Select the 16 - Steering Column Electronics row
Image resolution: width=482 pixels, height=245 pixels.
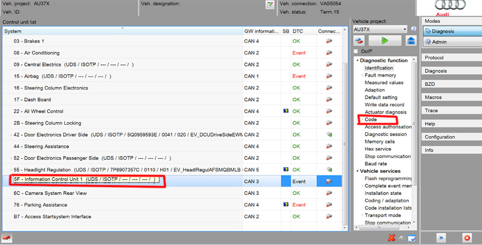tap(172, 88)
